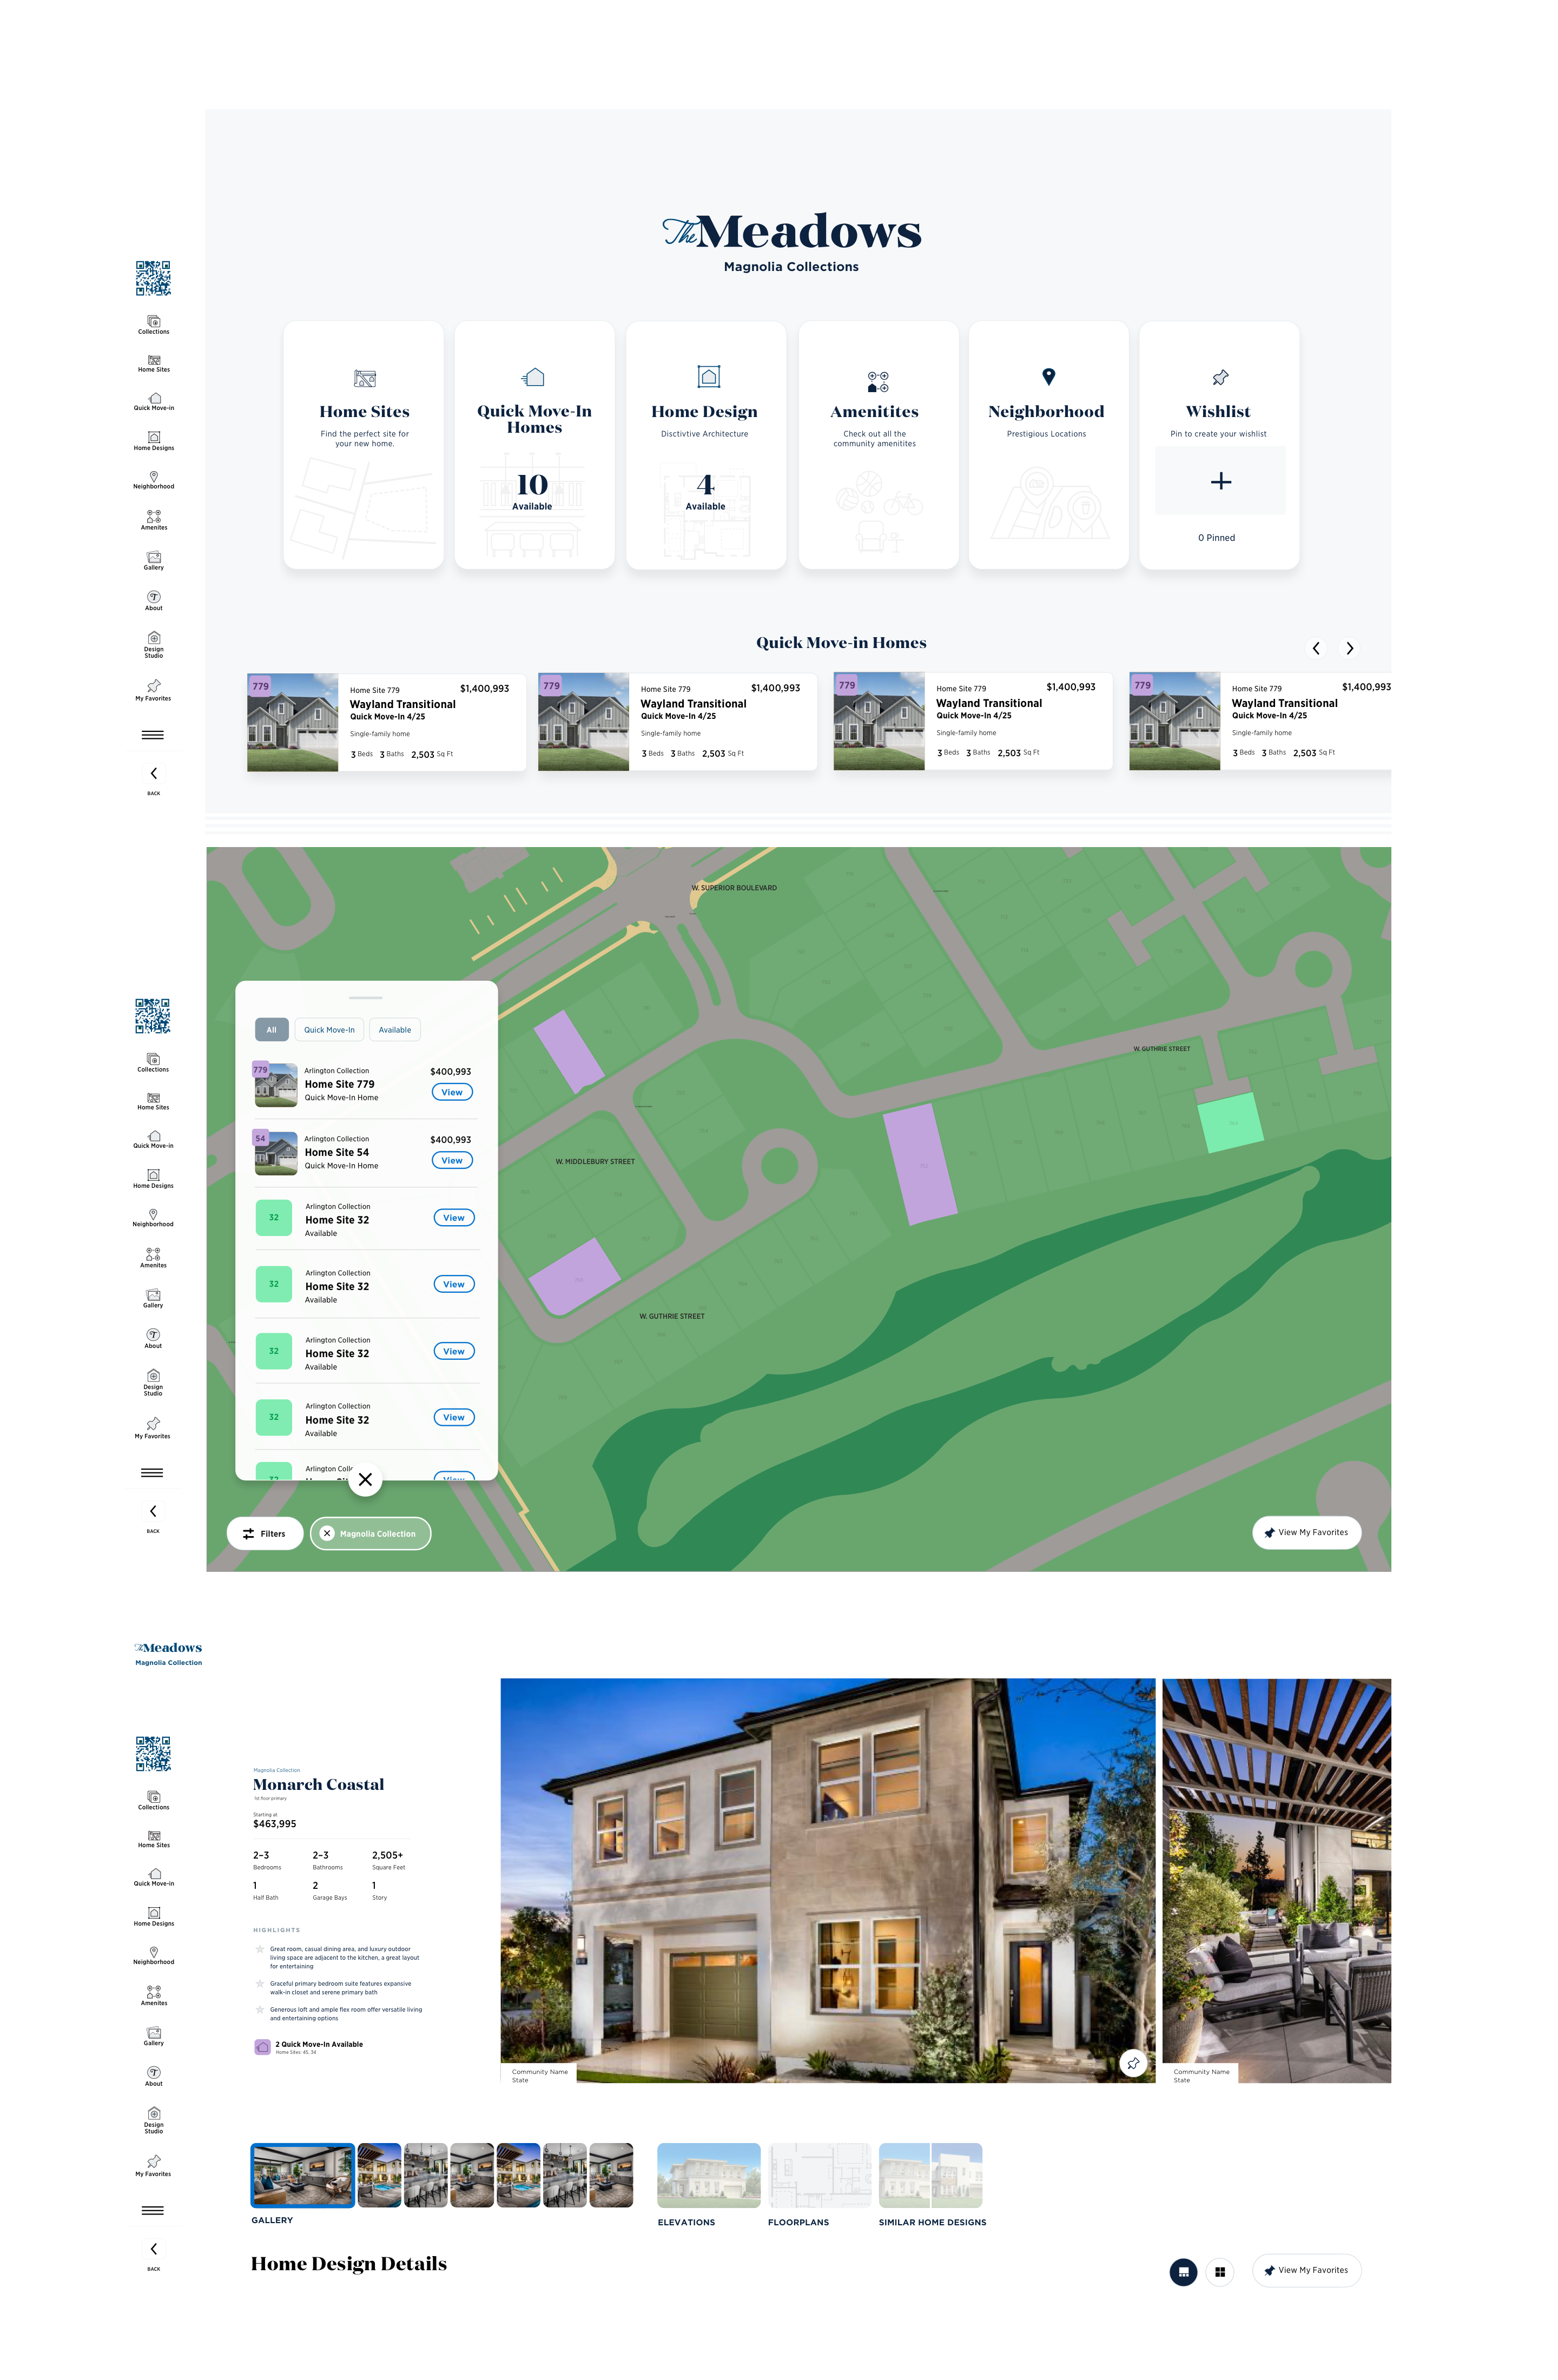
Task: Open the selected living room gallery thumbnail
Action: (x=302, y=2175)
